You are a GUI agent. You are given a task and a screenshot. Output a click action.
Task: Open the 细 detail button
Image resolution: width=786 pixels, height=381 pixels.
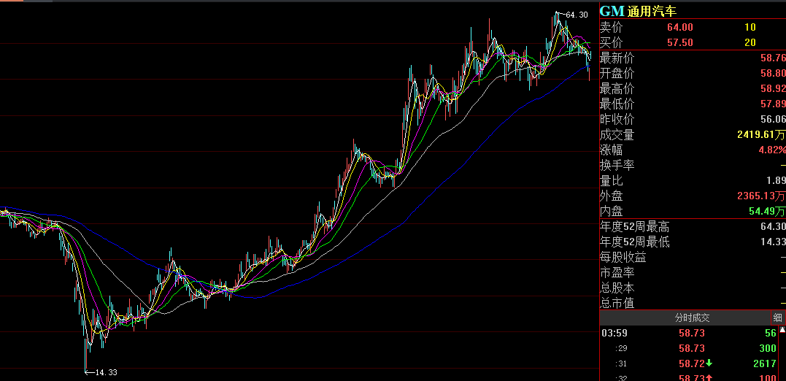[777, 317]
